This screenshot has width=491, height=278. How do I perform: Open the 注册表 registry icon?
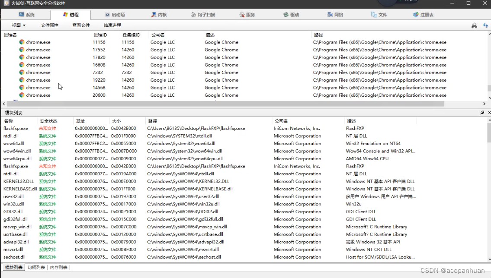416,15
